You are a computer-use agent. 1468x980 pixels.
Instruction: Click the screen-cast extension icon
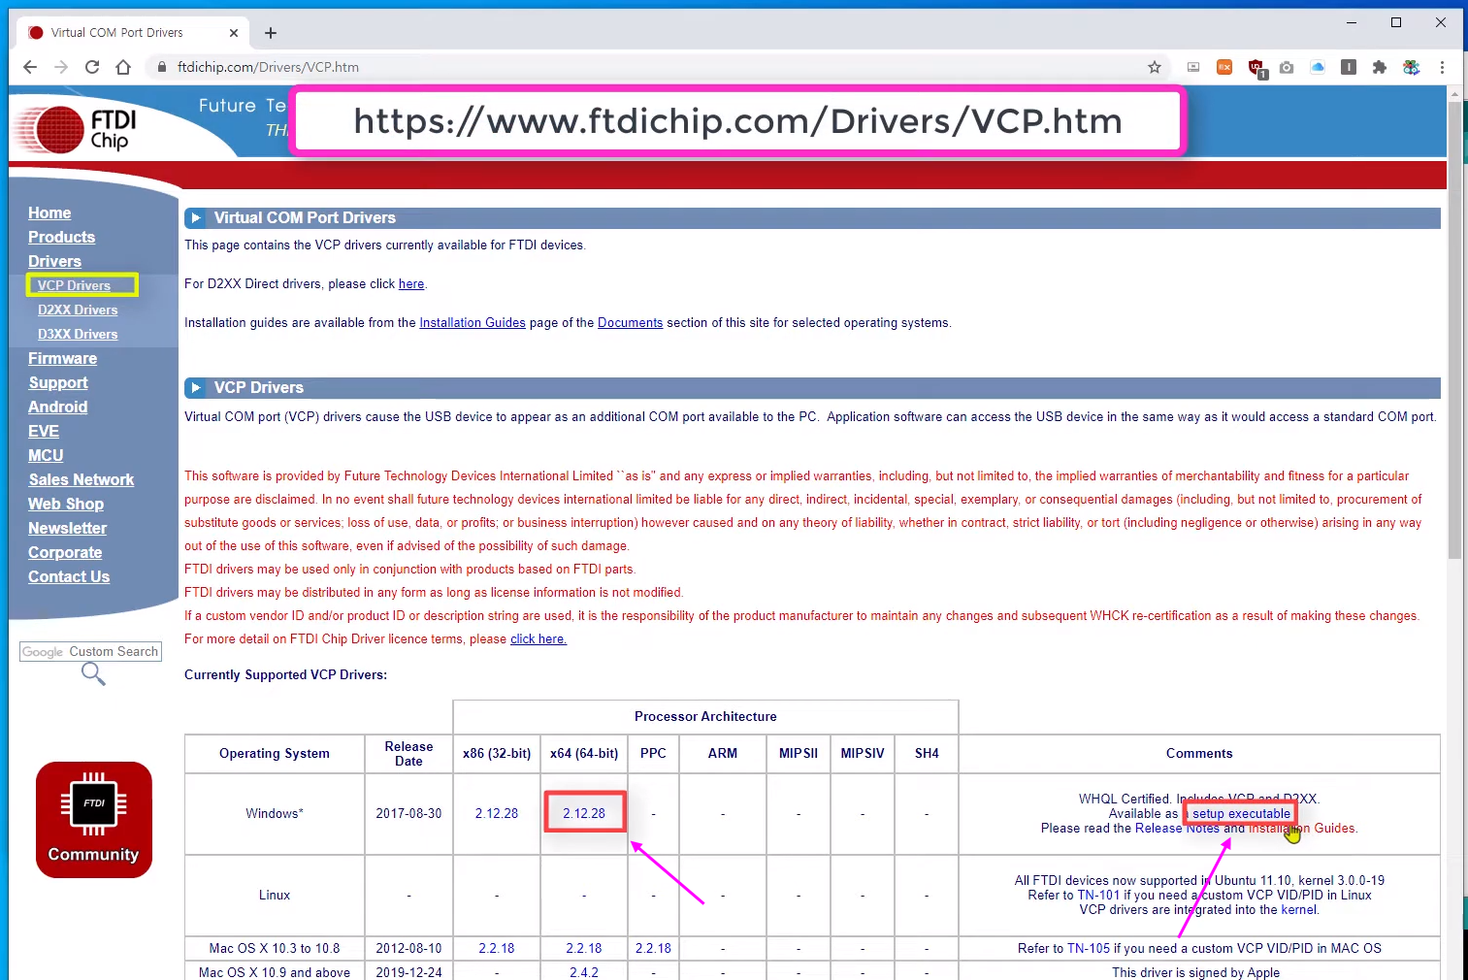[1193, 67]
